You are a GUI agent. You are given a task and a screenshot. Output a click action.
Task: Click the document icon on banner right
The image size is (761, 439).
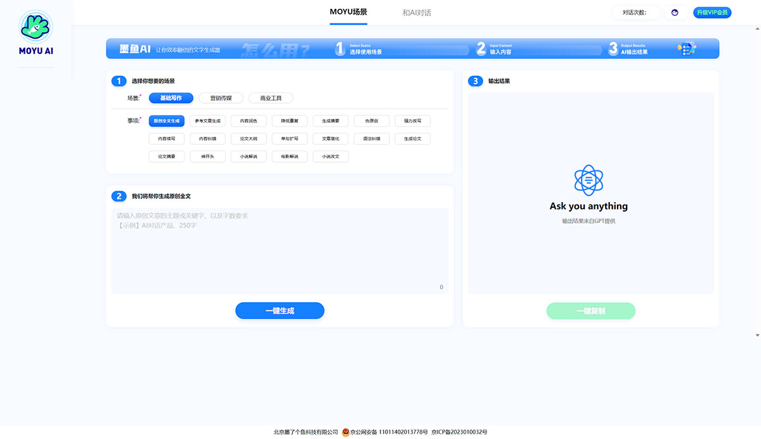(687, 49)
